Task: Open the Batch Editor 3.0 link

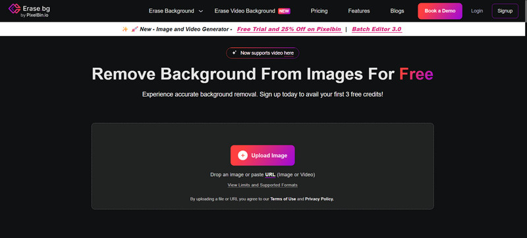Action: tap(376, 29)
